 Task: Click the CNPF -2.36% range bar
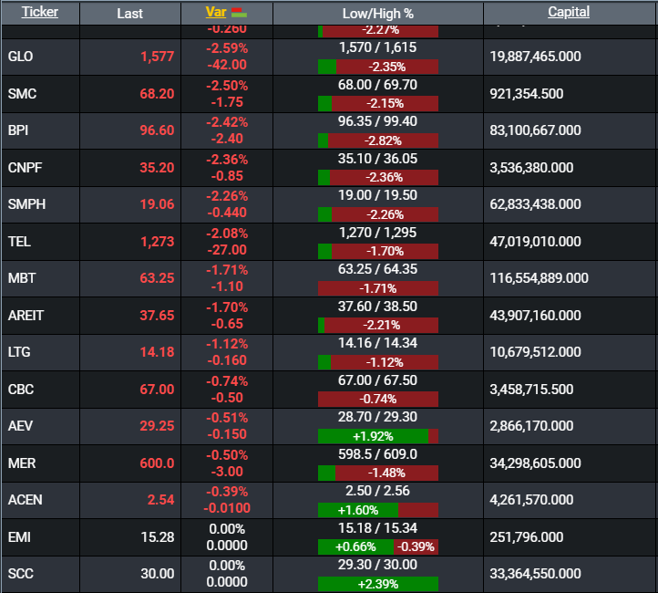[x=378, y=178]
